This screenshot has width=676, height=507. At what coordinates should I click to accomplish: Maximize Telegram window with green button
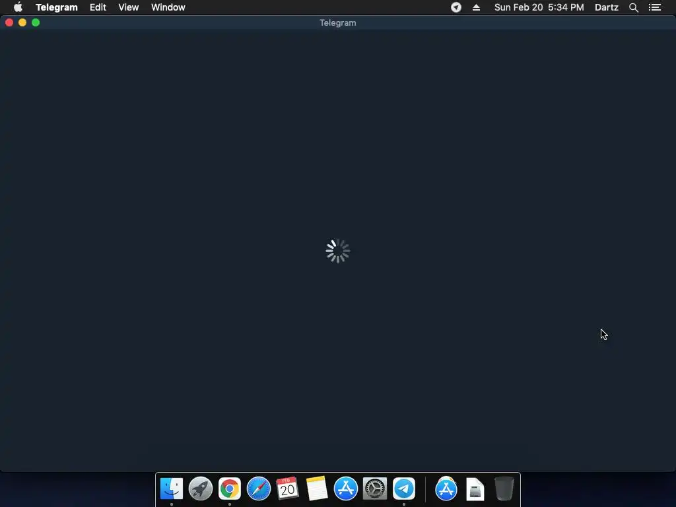coord(36,22)
